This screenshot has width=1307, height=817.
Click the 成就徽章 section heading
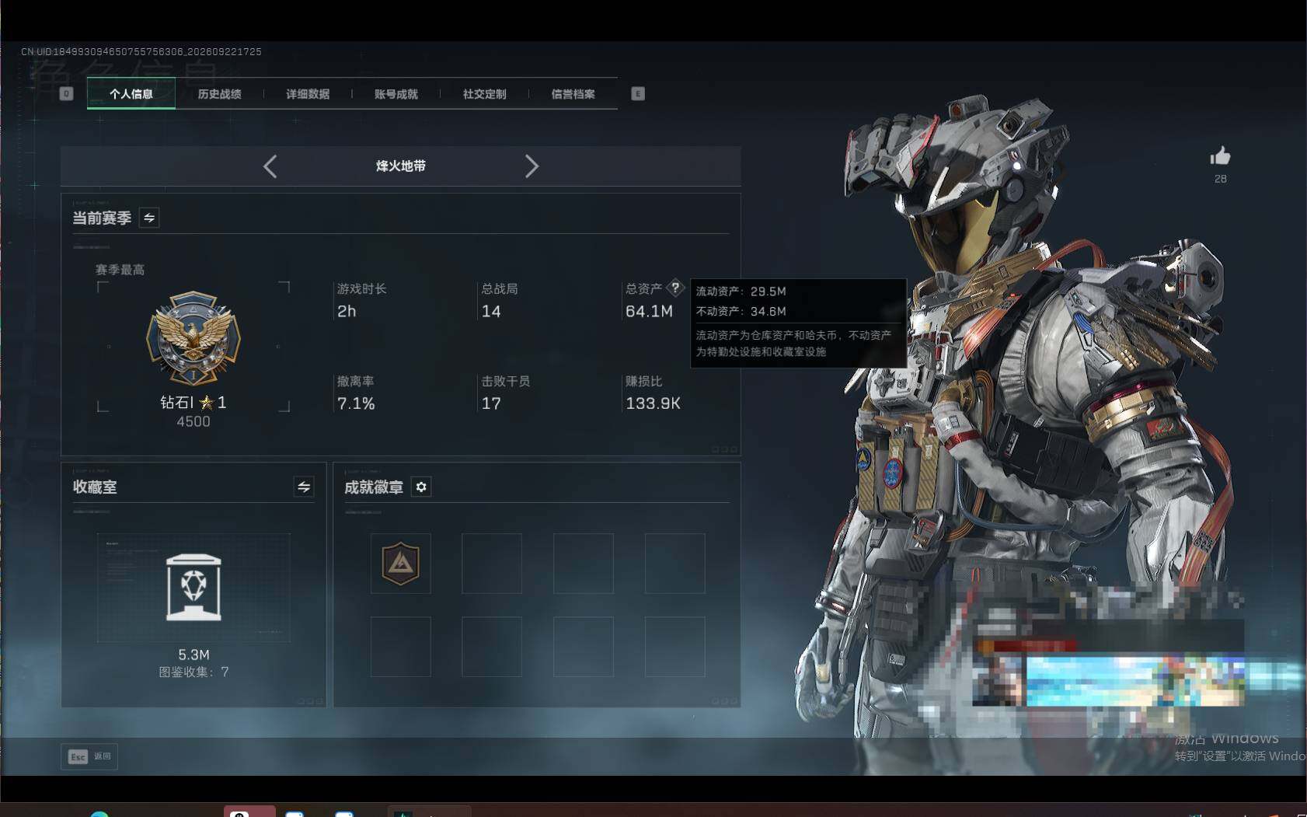click(374, 487)
